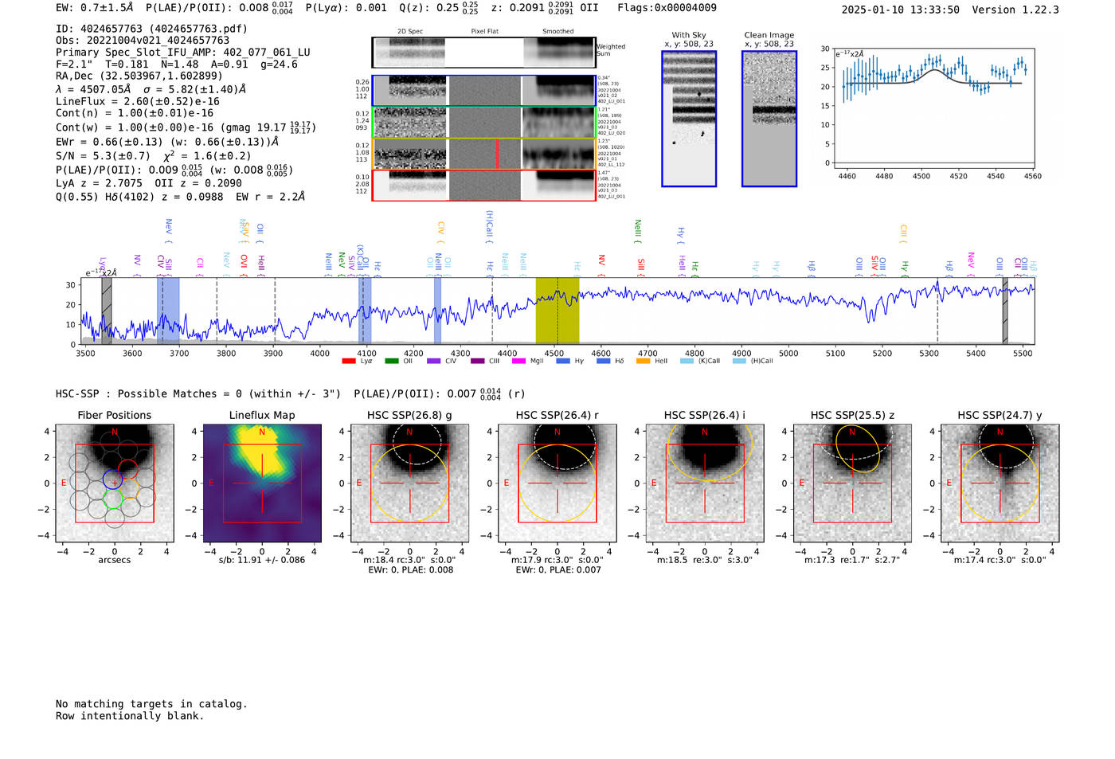This screenshot has width=1115, height=759.
Task: Open the Weighted Sum 2D spectrum strip
Action: coord(483,53)
